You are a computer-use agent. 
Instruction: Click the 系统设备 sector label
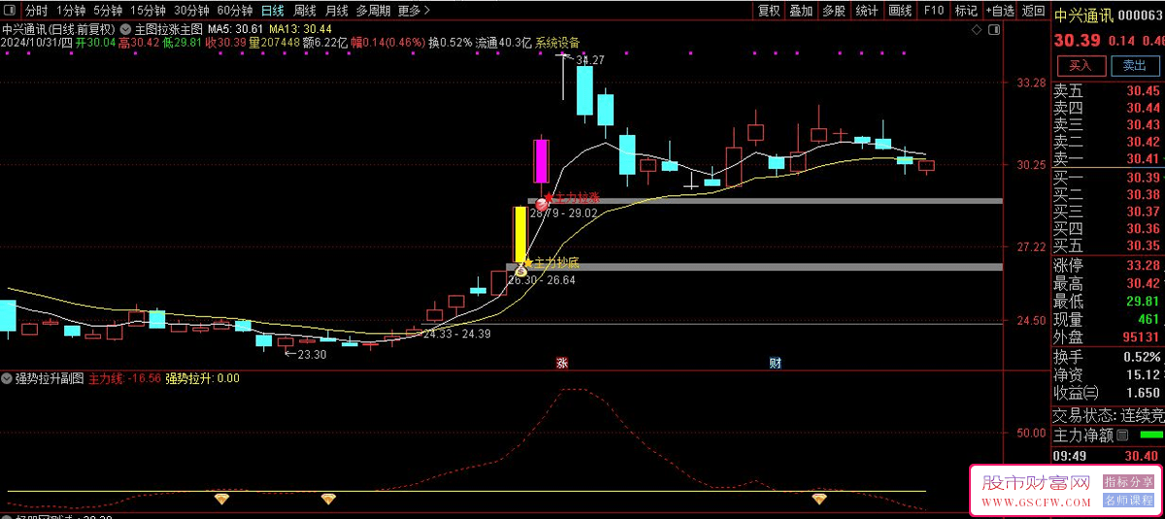tap(557, 43)
